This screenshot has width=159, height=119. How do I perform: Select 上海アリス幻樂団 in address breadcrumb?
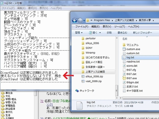[x=124, y=20]
